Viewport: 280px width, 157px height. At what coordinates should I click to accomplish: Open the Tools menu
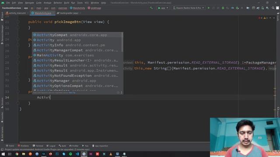(80, 3)
